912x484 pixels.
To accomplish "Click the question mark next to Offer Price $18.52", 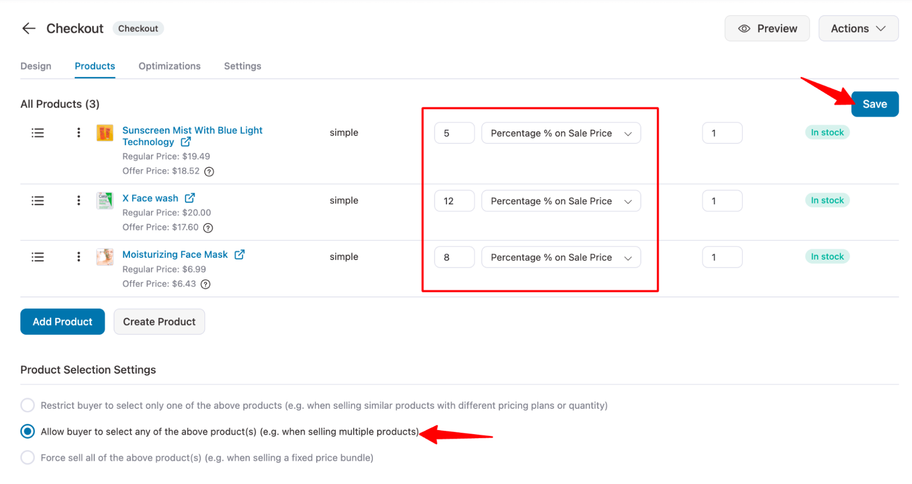I will tap(209, 172).
